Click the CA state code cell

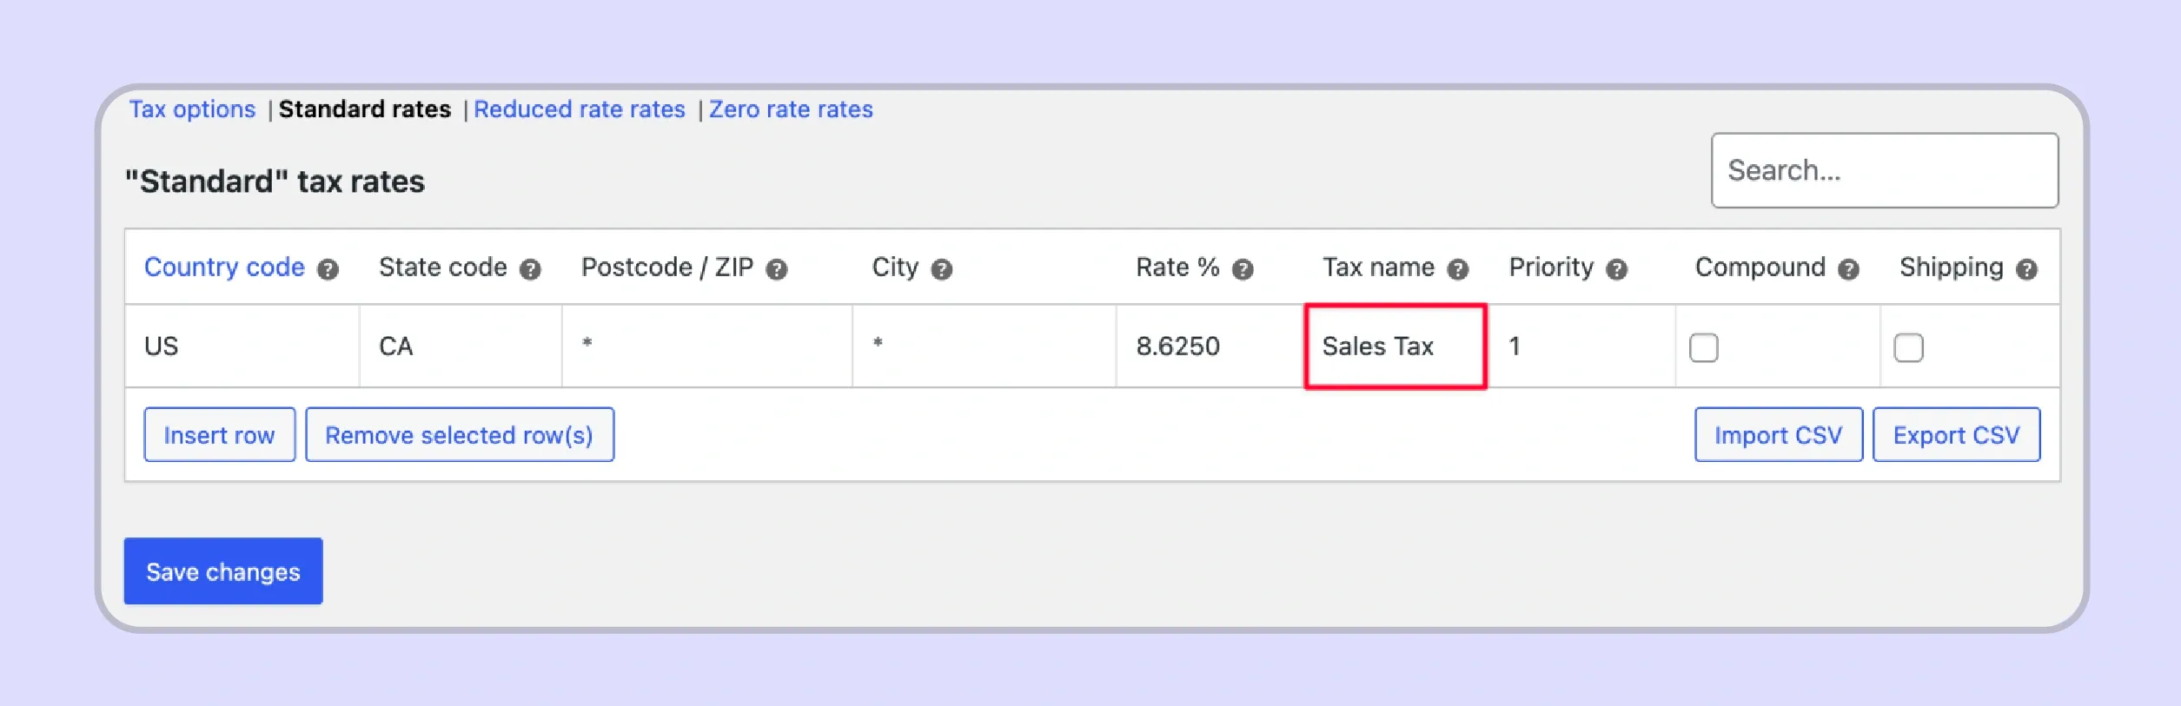click(x=461, y=346)
